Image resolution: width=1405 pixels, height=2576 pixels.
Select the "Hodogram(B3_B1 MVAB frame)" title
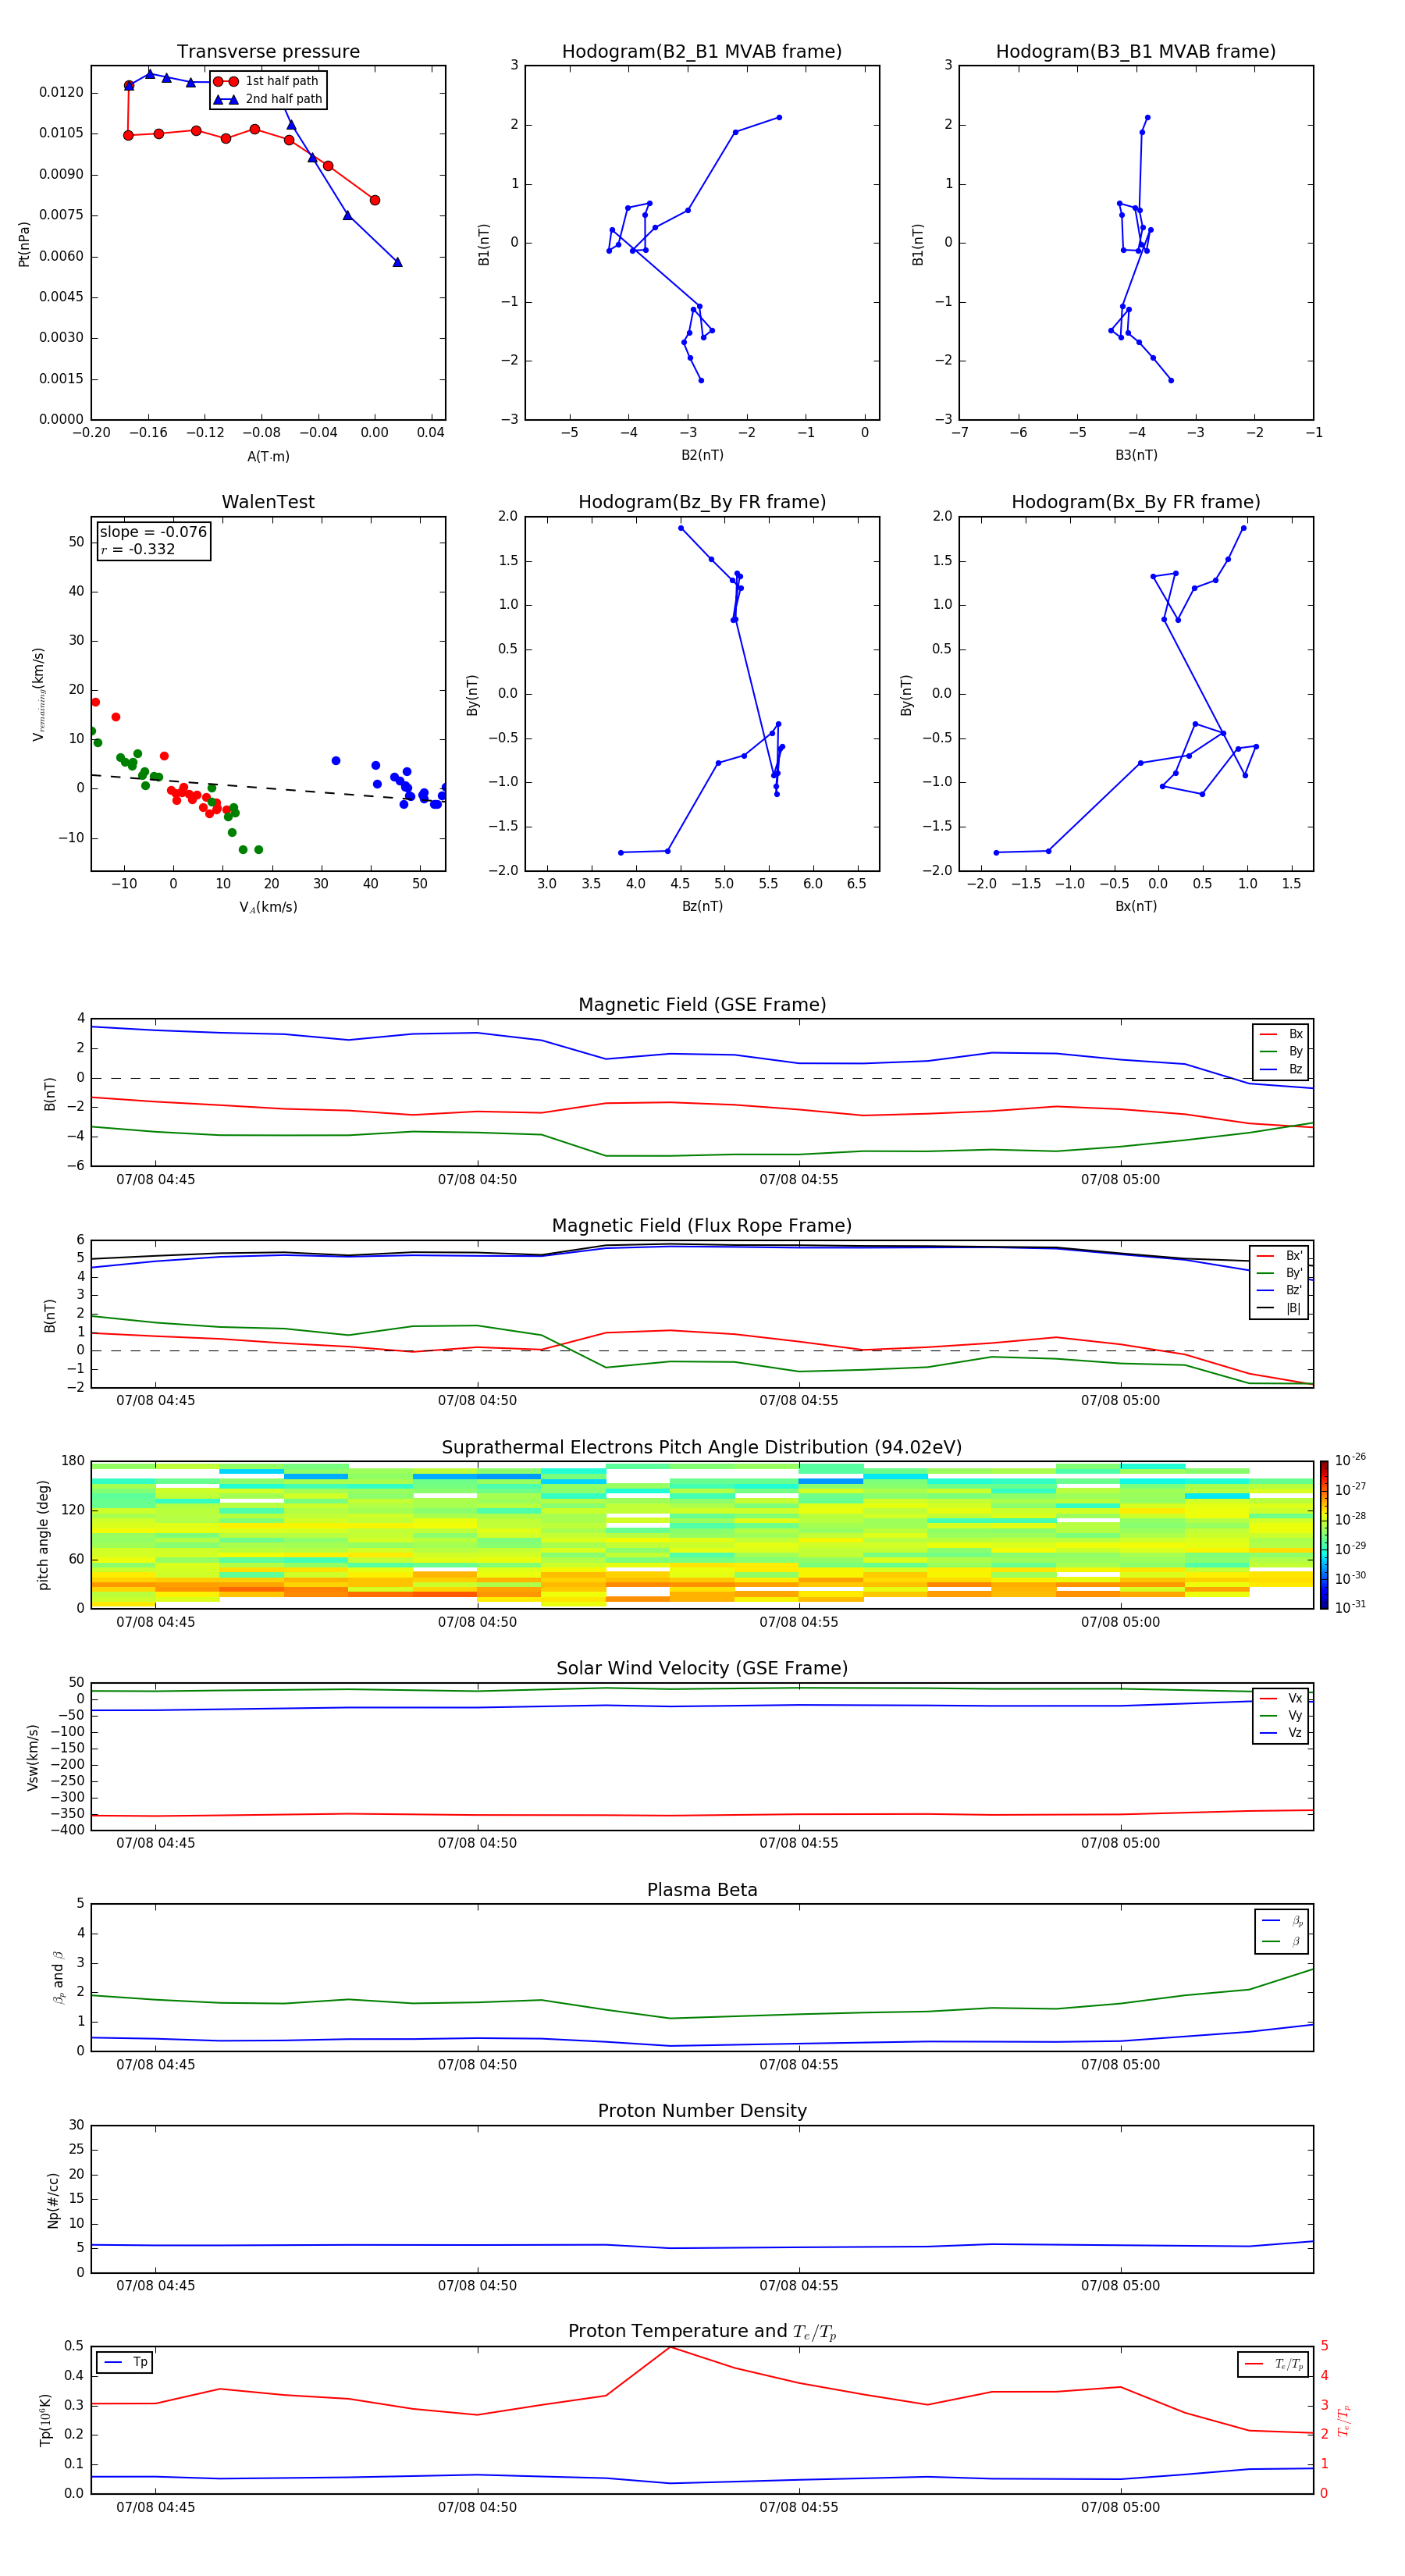click(x=1136, y=51)
